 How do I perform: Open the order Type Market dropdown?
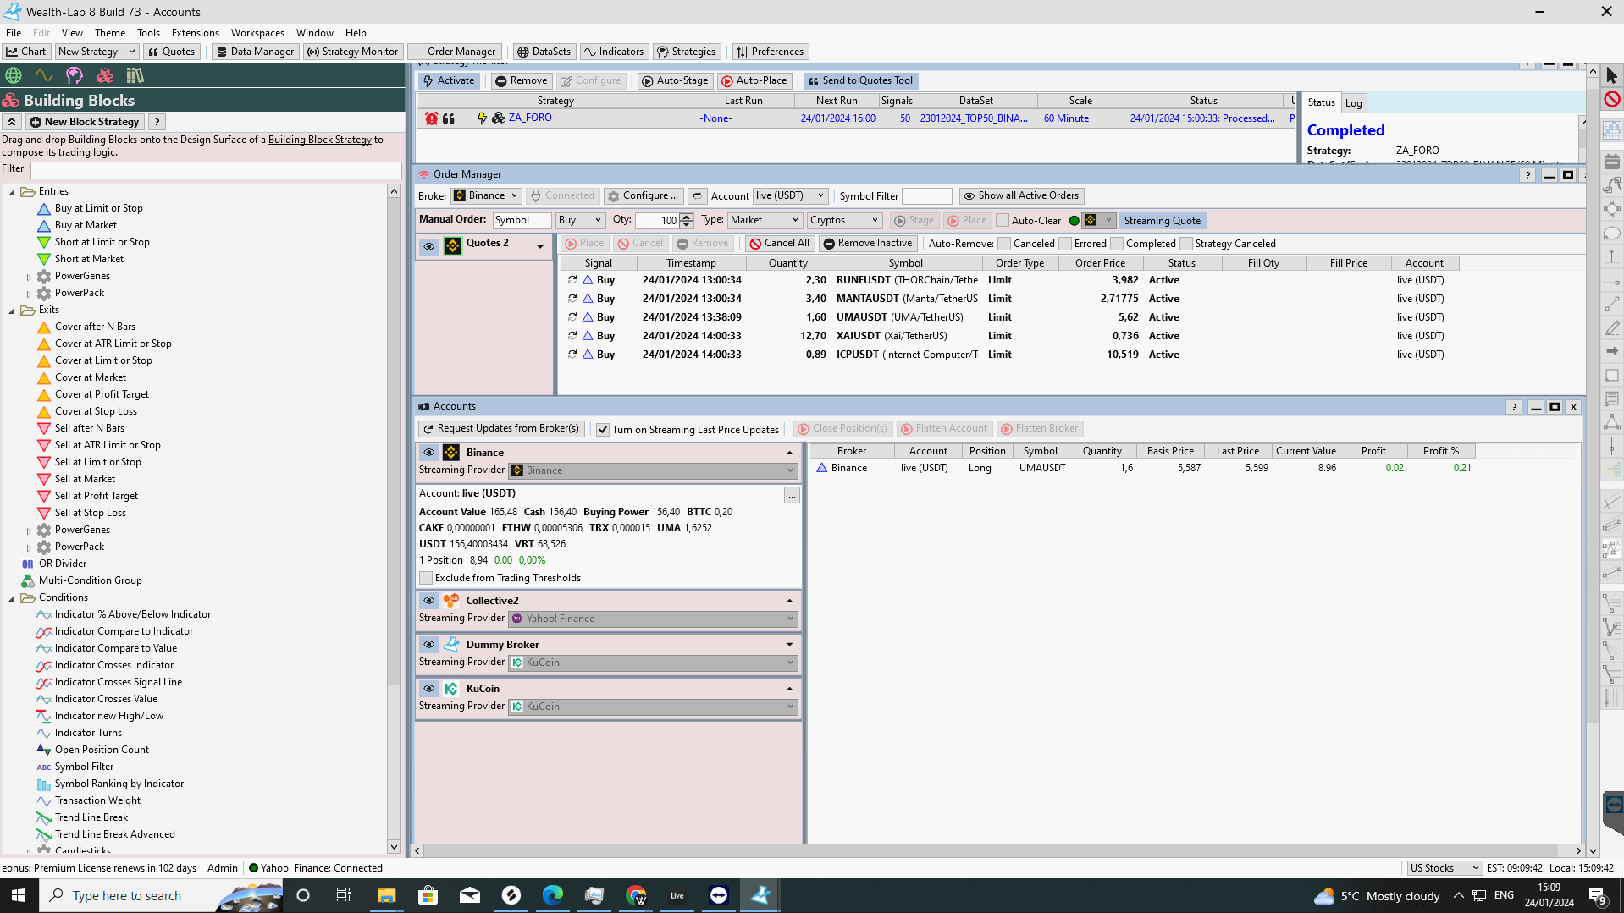tap(765, 220)
